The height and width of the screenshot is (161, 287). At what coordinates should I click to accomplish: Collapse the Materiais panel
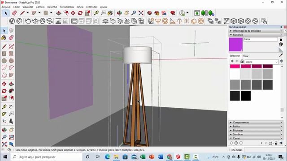[256, 35]
